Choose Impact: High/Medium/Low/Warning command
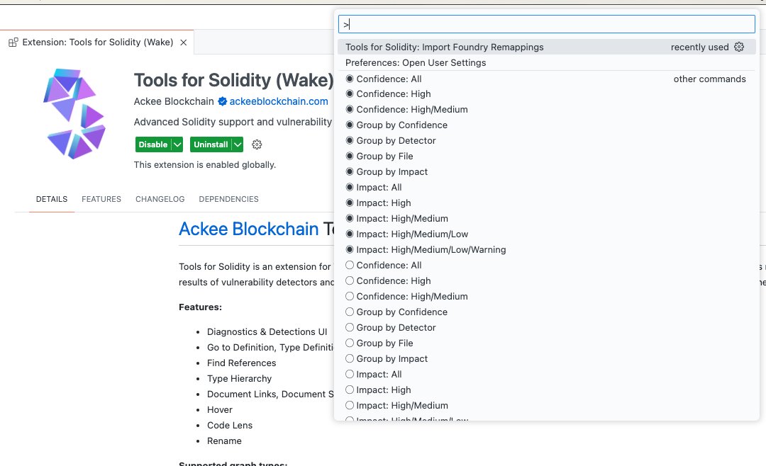The width and height of the screenshot is (766, 466). [547, 250]
